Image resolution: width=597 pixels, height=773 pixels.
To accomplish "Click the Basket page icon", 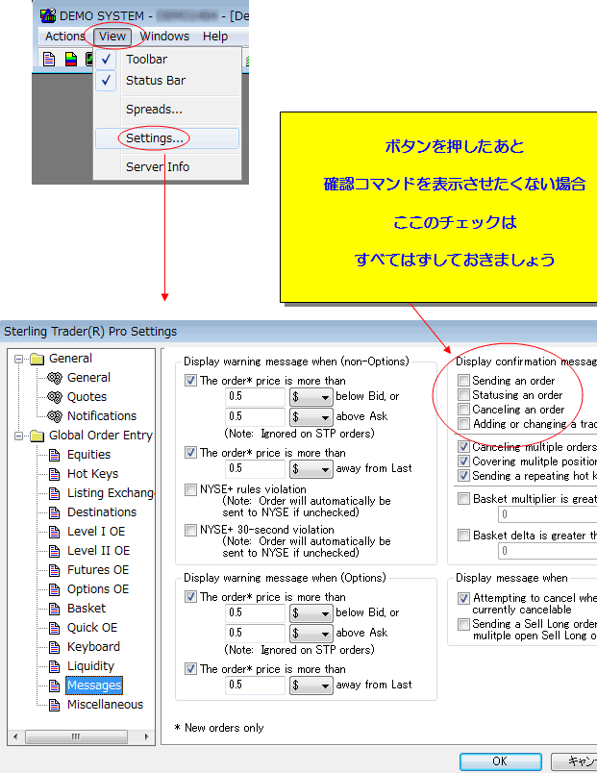I will click(x=55, y=609).
